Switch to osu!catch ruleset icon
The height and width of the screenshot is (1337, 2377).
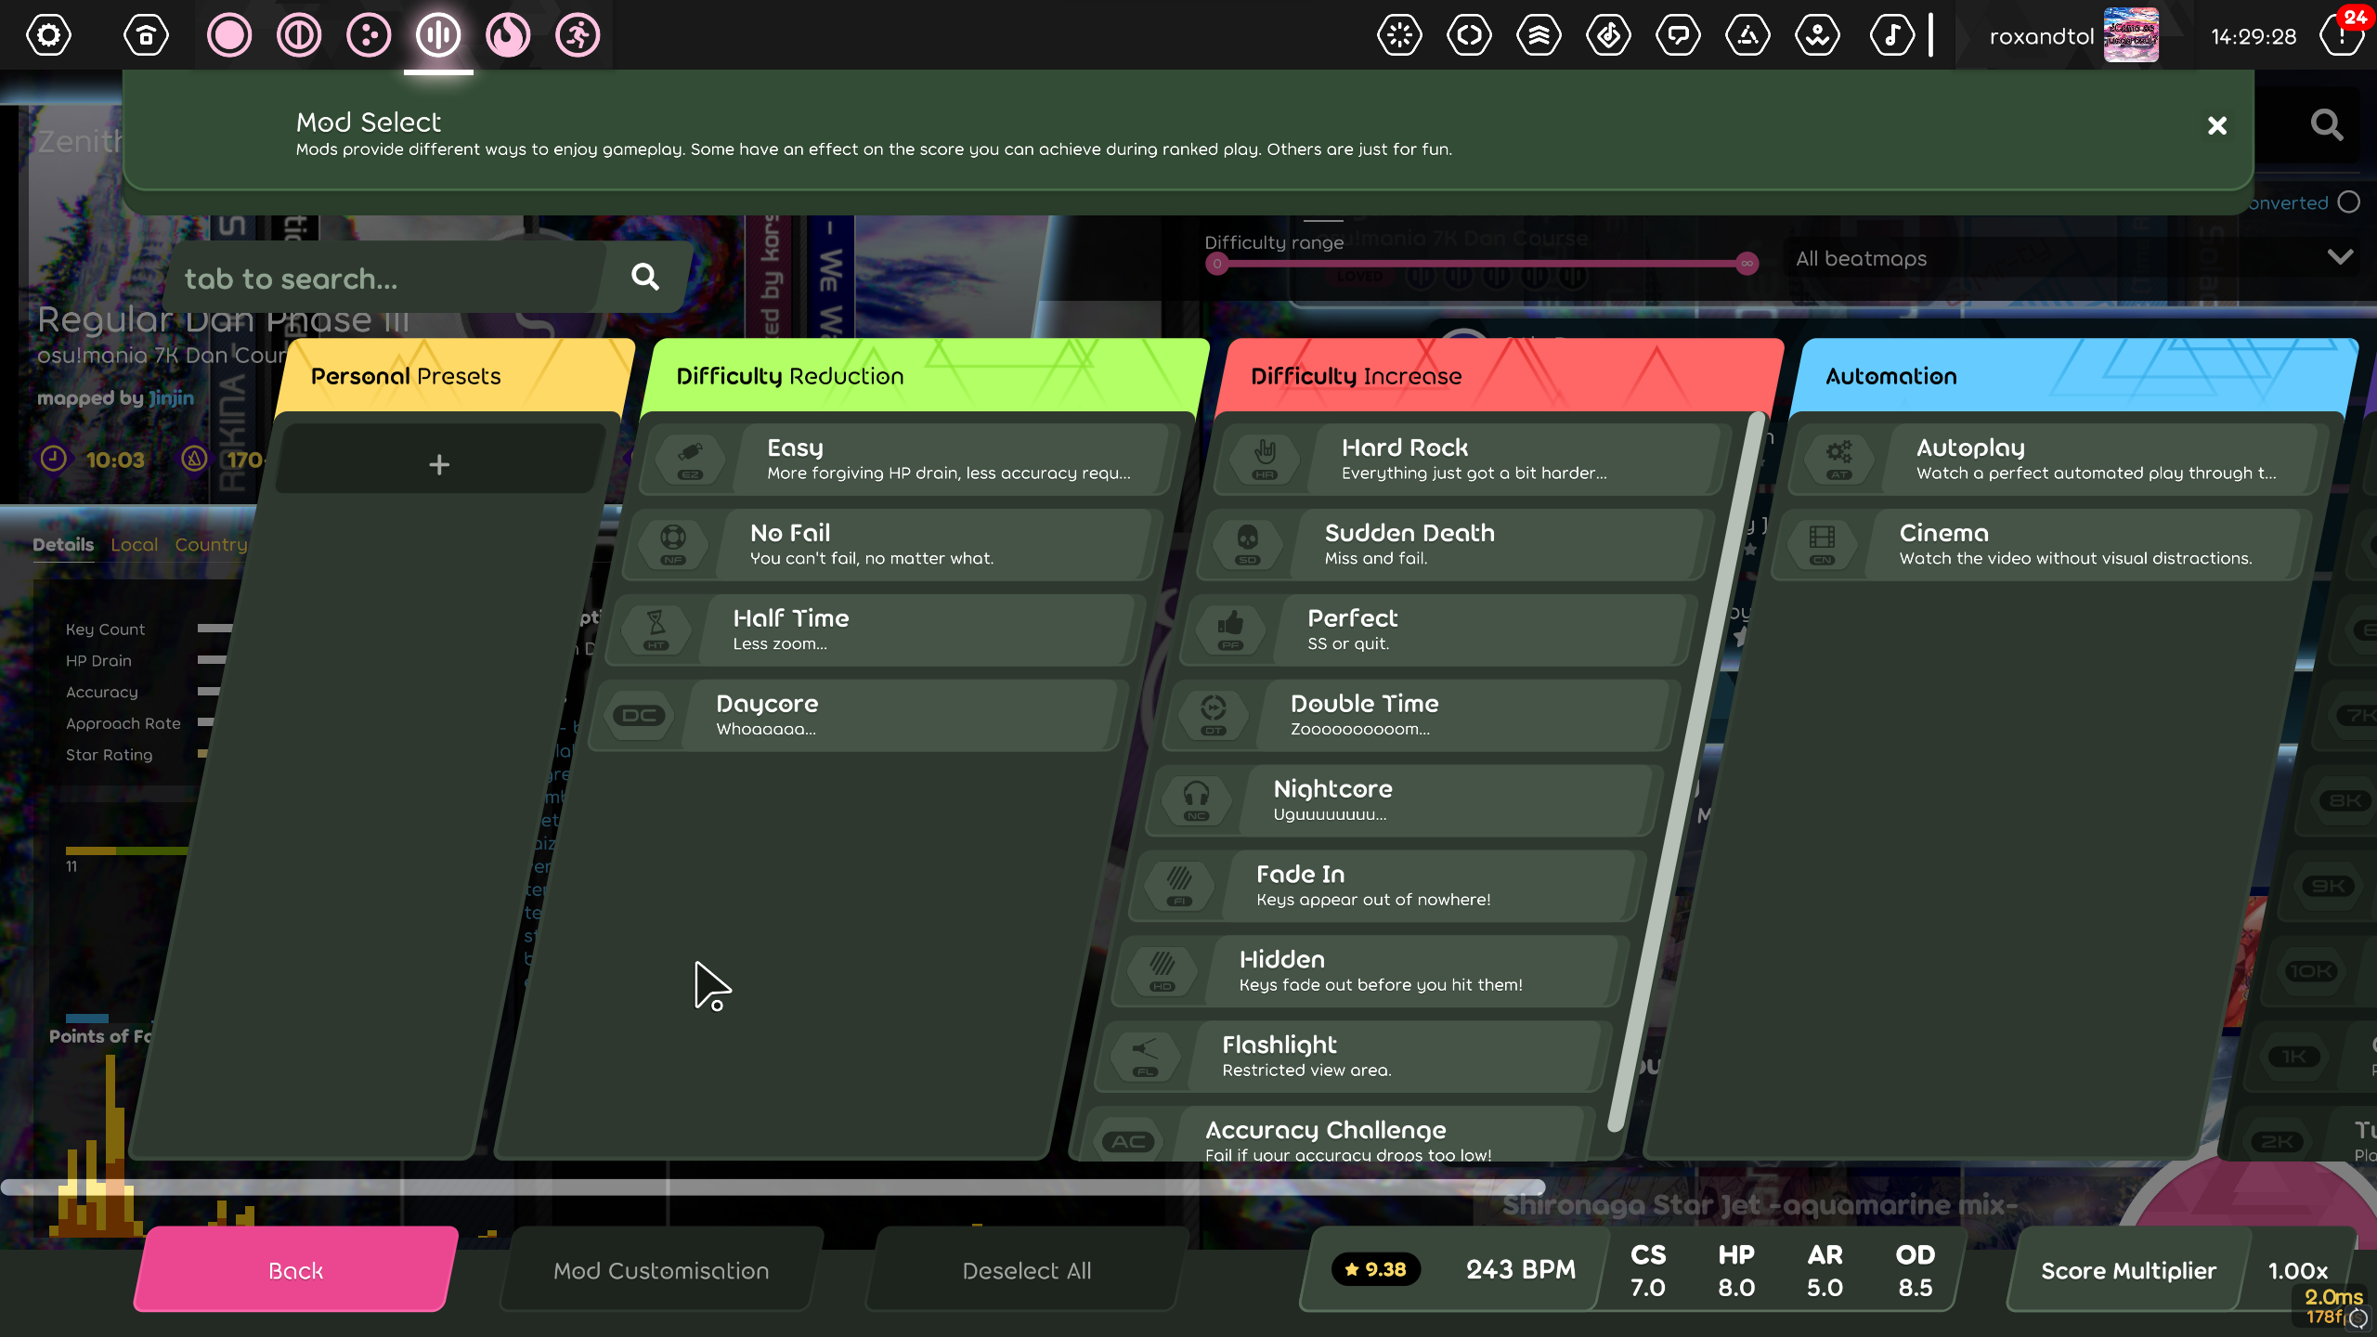click(x=369, y=35)
